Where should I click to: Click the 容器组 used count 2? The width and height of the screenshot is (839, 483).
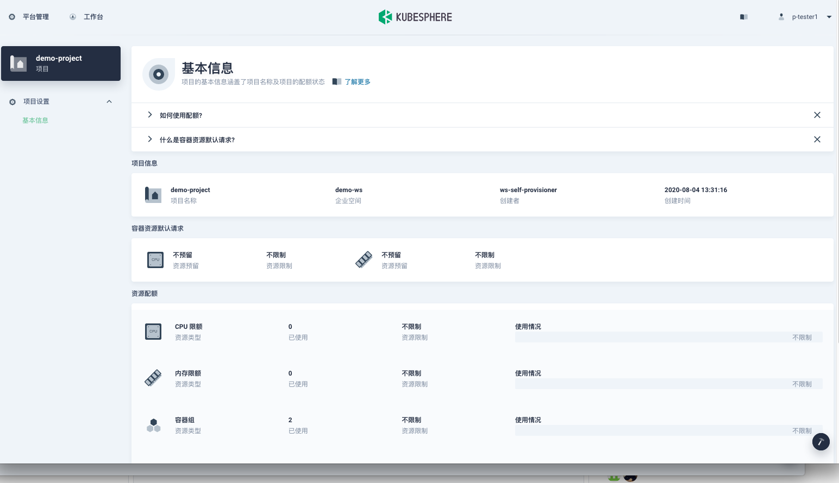290,420
